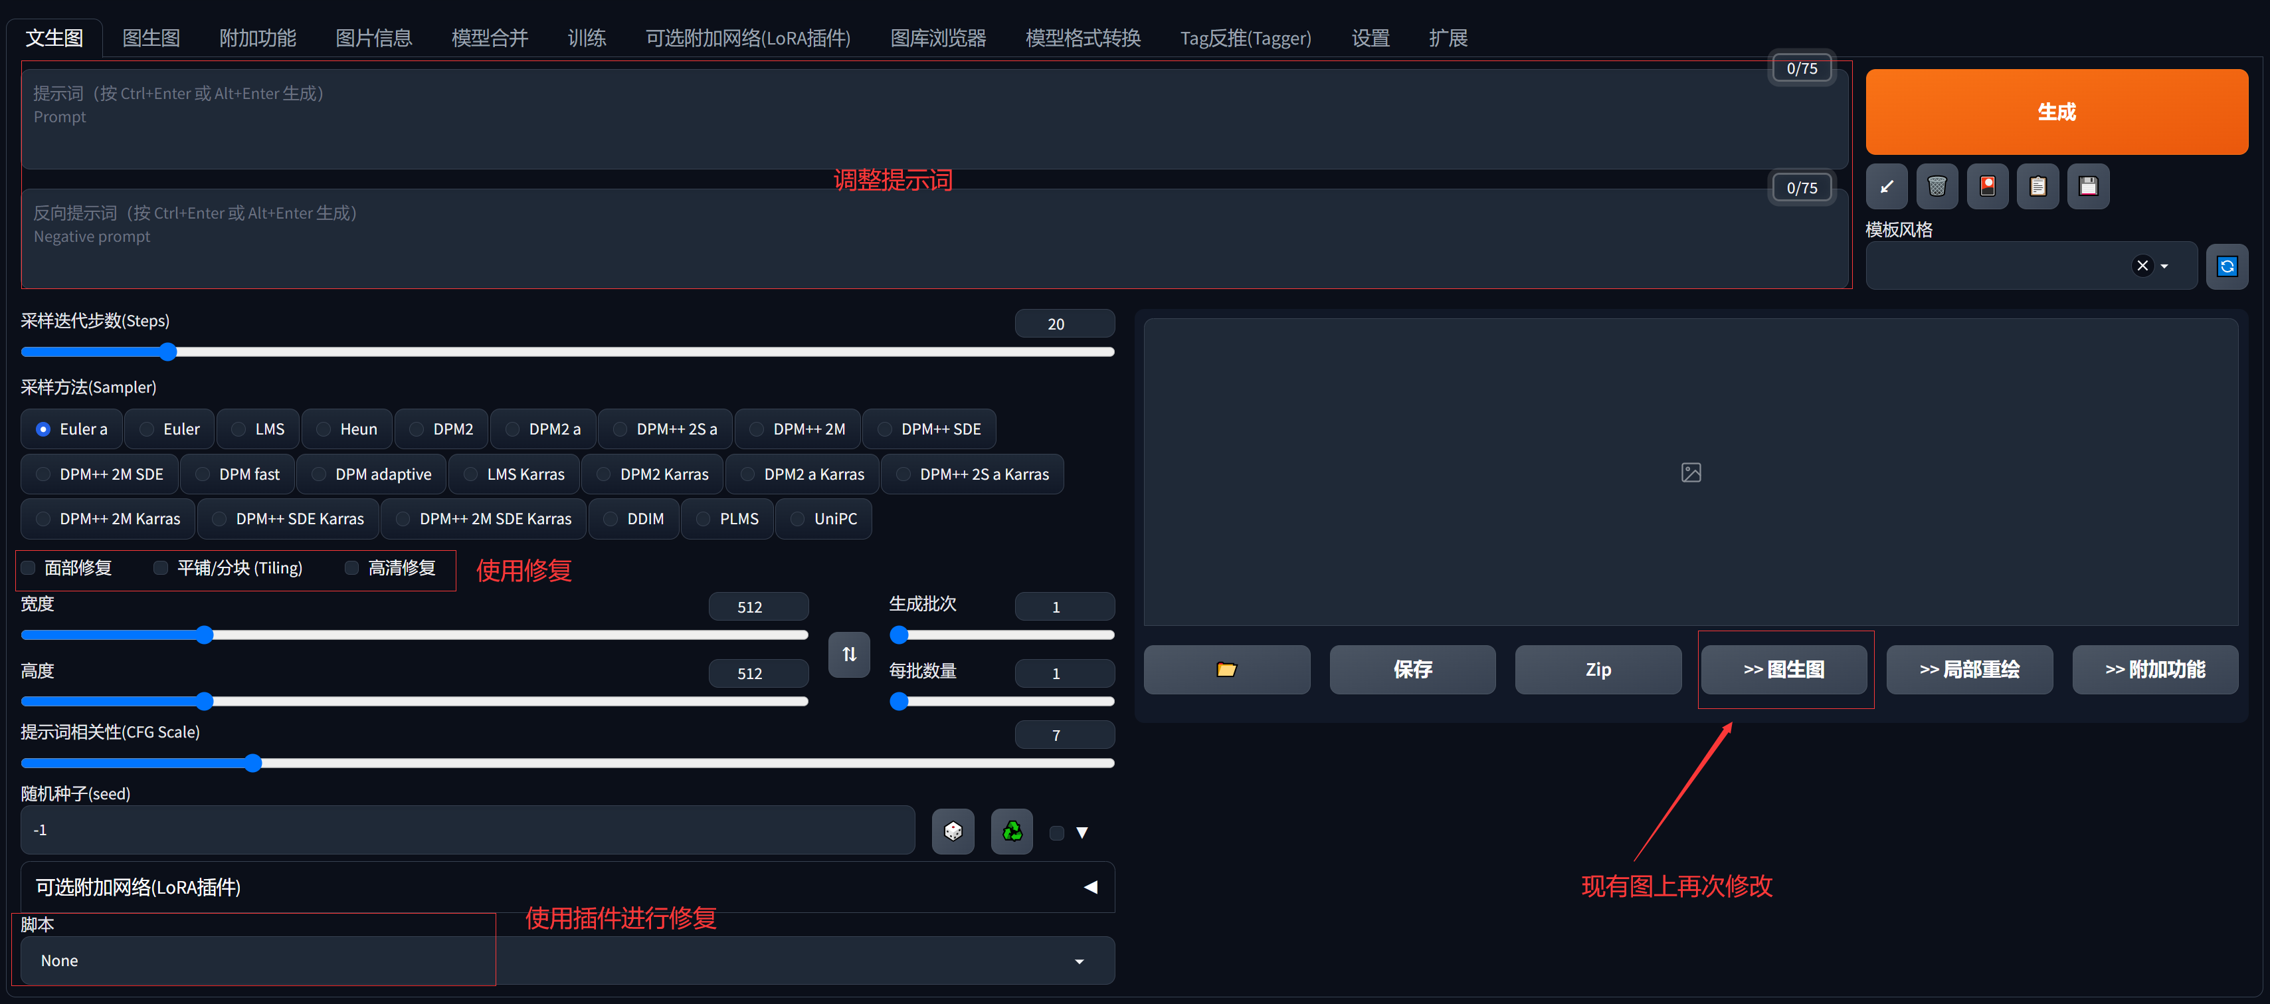Open the 图片信息 tab
This screenshot has width=2270, height=1004.
pos(373,38)
